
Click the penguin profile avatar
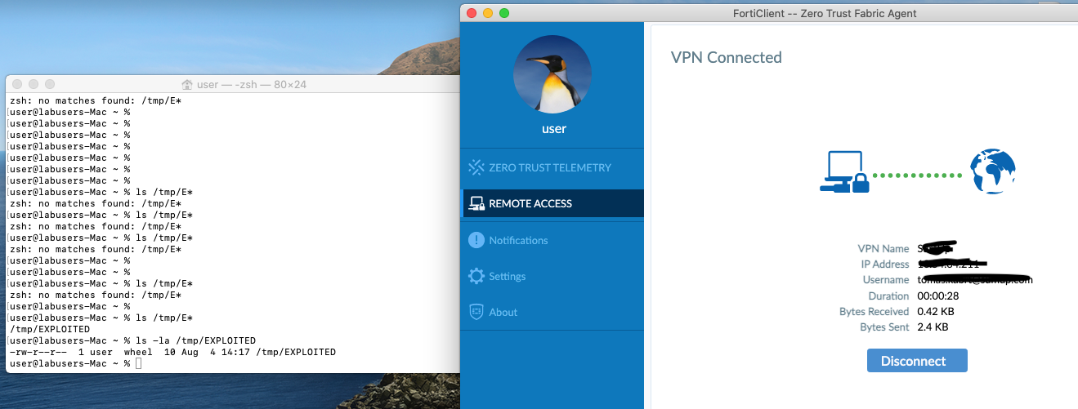click(552, 74)
